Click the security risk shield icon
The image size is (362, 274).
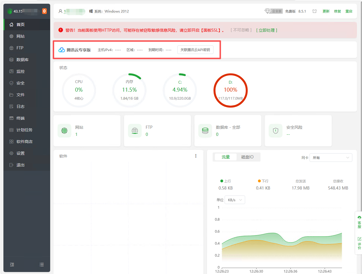point(276,131)
